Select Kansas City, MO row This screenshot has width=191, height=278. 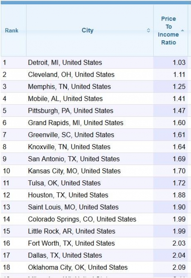74,171
